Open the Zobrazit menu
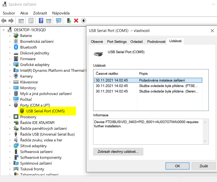 [40, 13]
